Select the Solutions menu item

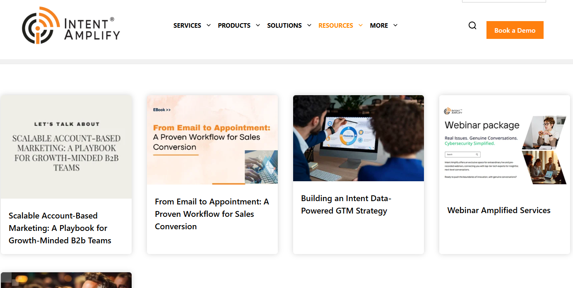point(284,26)
